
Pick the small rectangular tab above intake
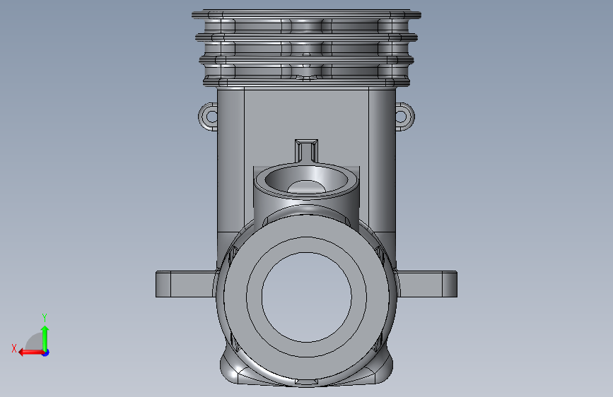[307, 149]
